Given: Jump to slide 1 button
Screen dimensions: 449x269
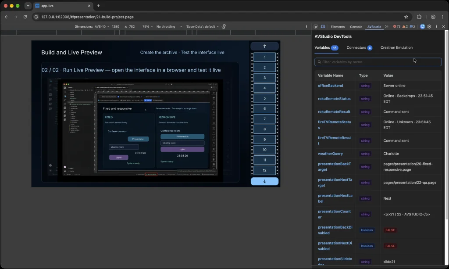Looking at the screenshot, I should (264, 57).
